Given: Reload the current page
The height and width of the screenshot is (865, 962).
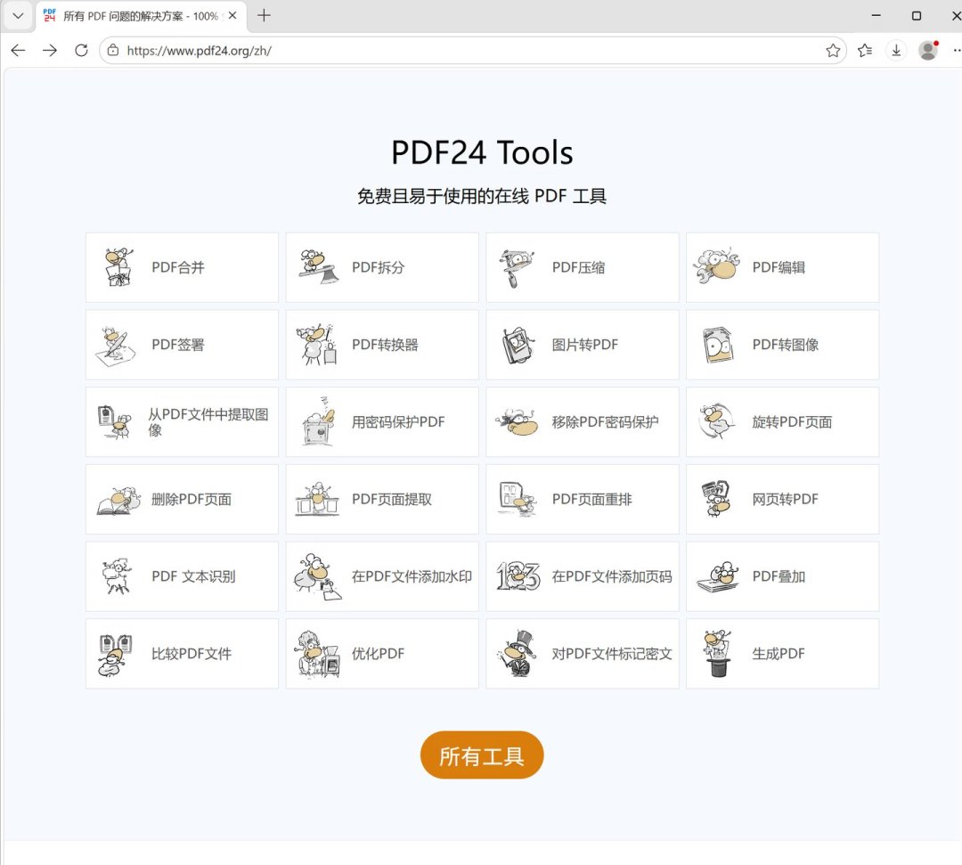Looking at the screenshot, I should pos(81,50).
